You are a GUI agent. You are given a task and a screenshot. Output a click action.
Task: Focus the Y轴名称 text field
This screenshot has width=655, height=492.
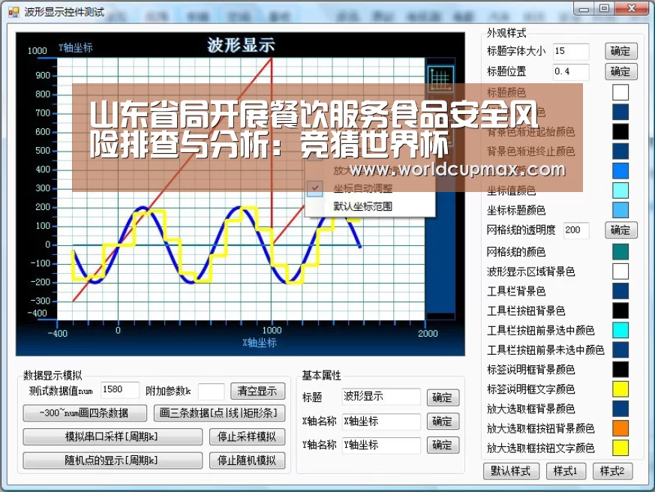[x=381, y=445]
